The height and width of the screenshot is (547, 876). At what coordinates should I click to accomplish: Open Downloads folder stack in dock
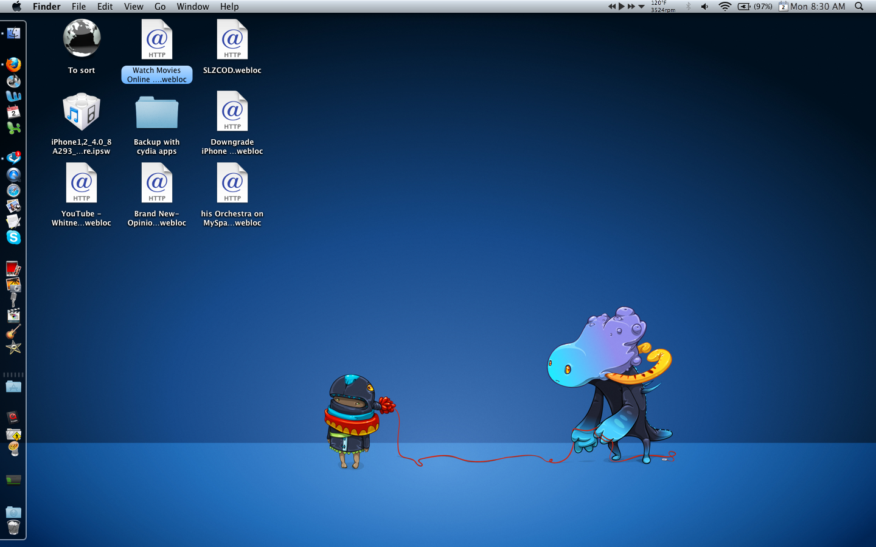13,512
